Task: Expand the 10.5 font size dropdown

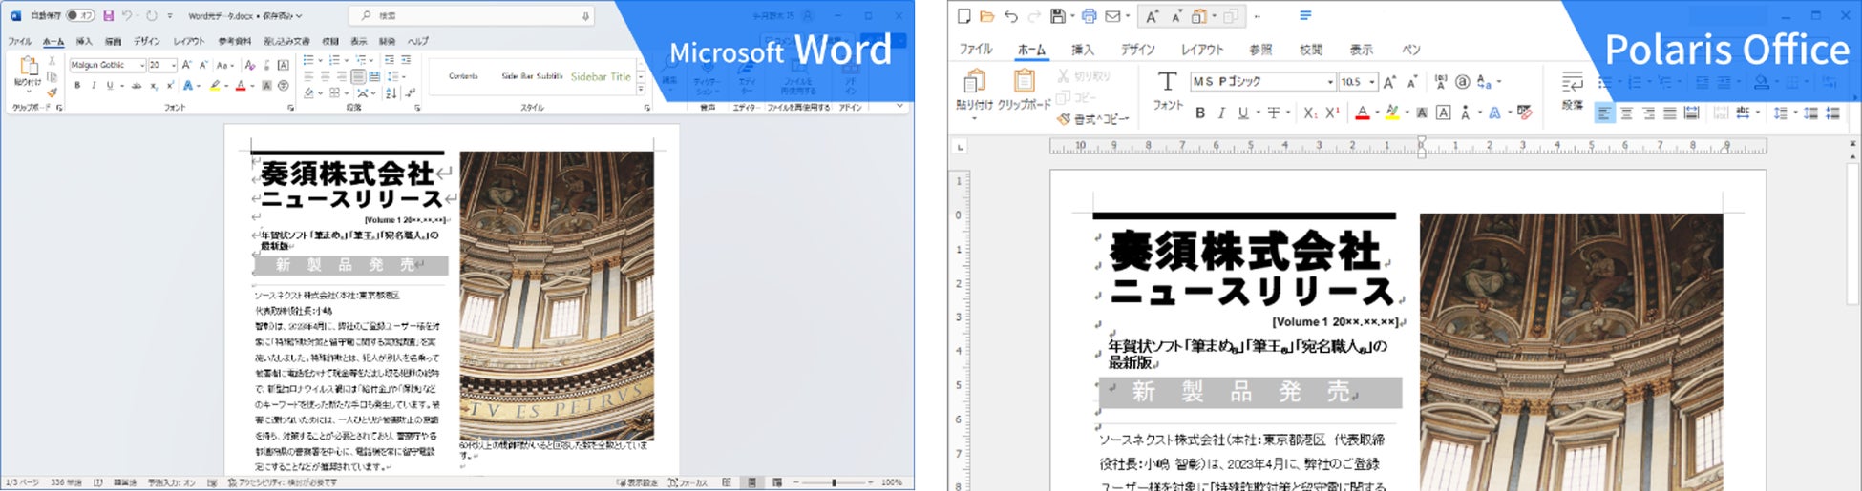Action: (1372, 82)
